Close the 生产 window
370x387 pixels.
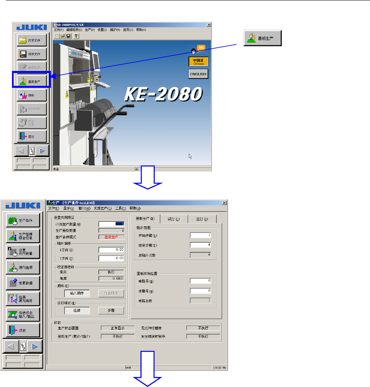point(224,203)
